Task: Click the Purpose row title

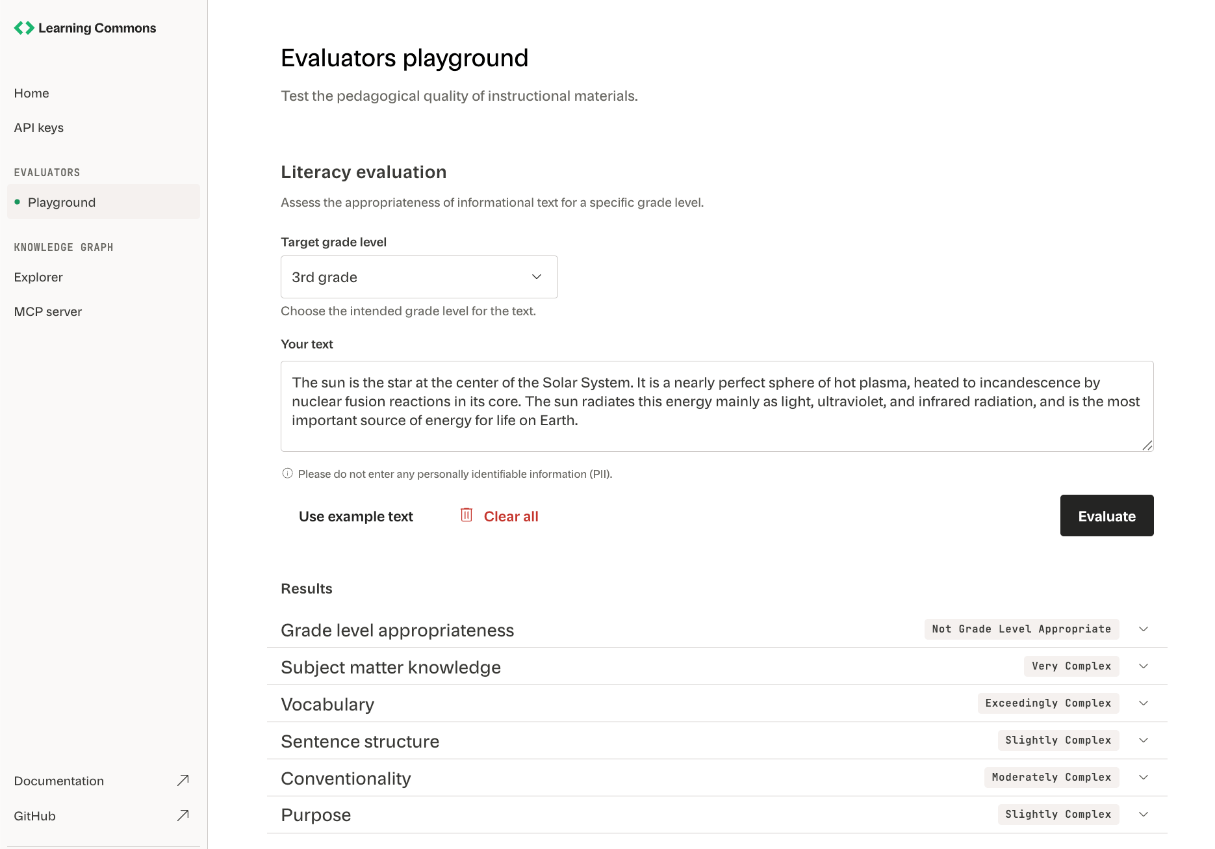Action: pos(316,815)
